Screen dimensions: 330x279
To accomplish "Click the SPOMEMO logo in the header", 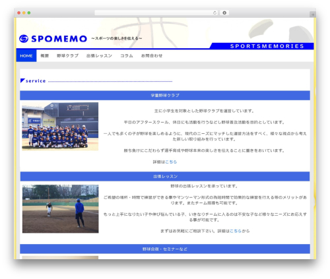I will tap(53, 39).
